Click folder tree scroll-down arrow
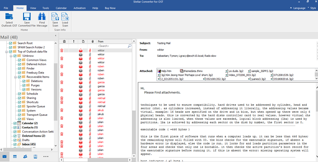318x162 pixels. (x=56, y=146)
